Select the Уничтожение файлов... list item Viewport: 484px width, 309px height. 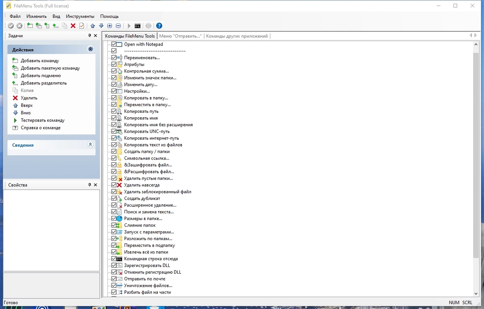click(148, 286)
